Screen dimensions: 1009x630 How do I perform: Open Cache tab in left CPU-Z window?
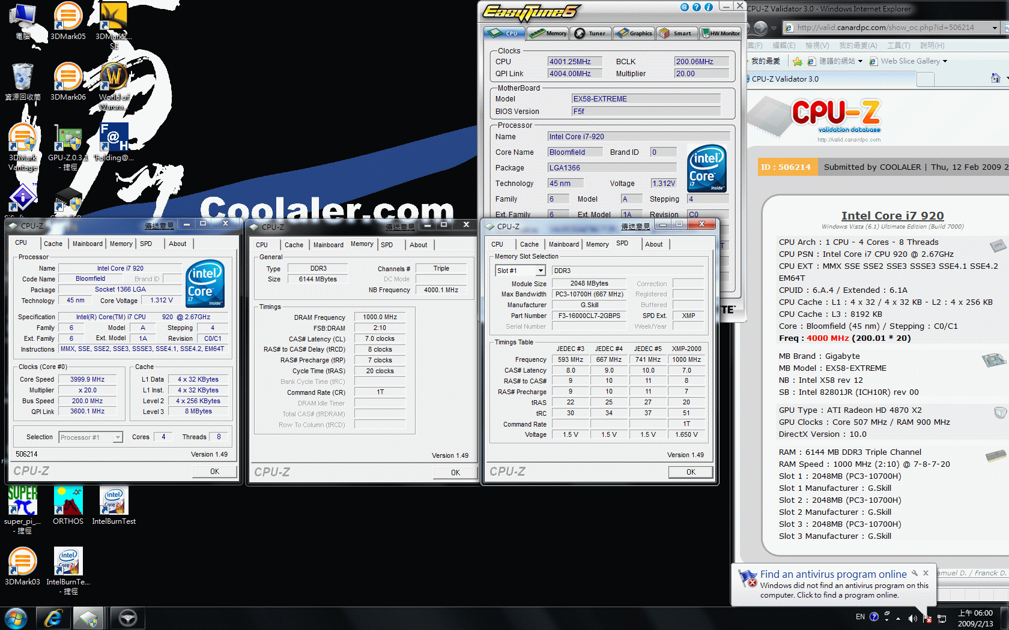pos(53,244)
